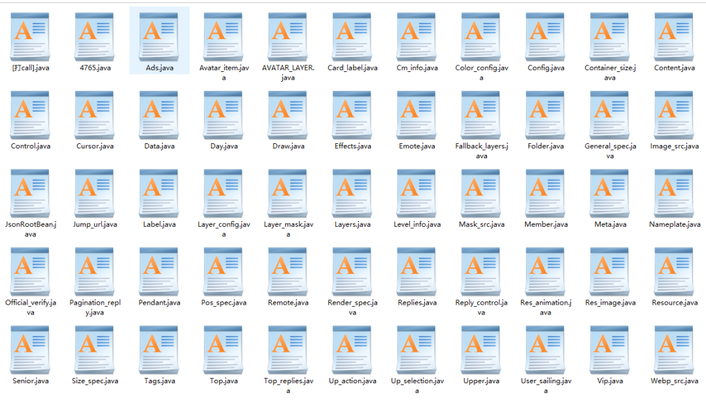Viewport: 706px width, 408px height.
Task: Click the Jump_url.java file icon
Action: point(95,194)
